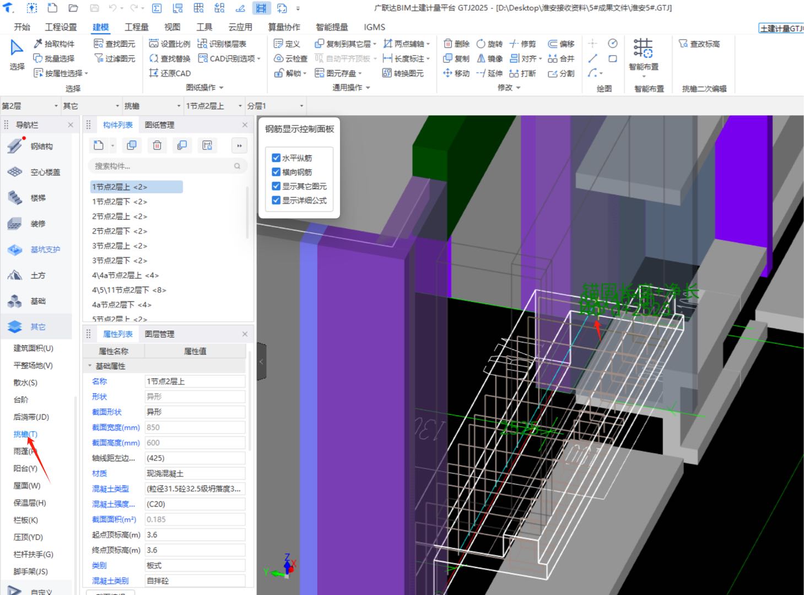804x595 pixels.
Task: Open the 定义 definition tool
Action: [x=287, y=44]
